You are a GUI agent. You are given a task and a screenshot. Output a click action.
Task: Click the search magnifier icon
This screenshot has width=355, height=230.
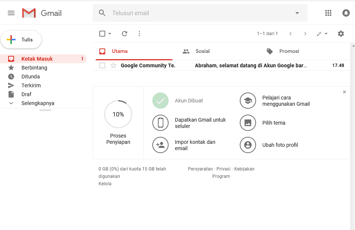102,13
